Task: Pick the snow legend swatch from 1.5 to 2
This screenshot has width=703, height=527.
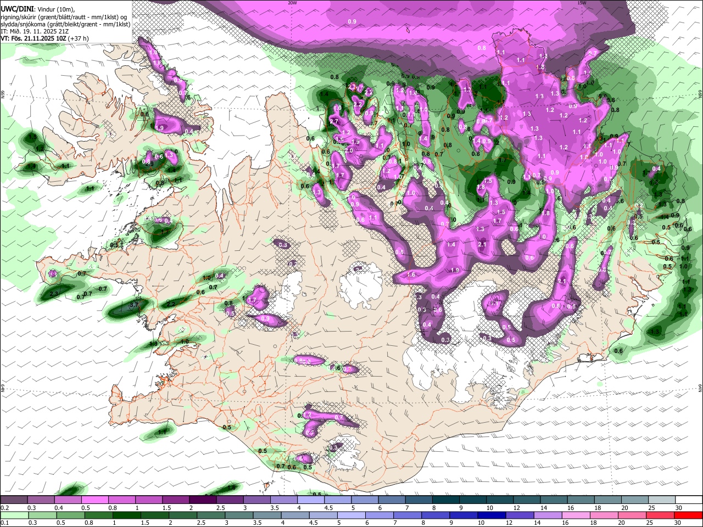Action: (176, 500)
